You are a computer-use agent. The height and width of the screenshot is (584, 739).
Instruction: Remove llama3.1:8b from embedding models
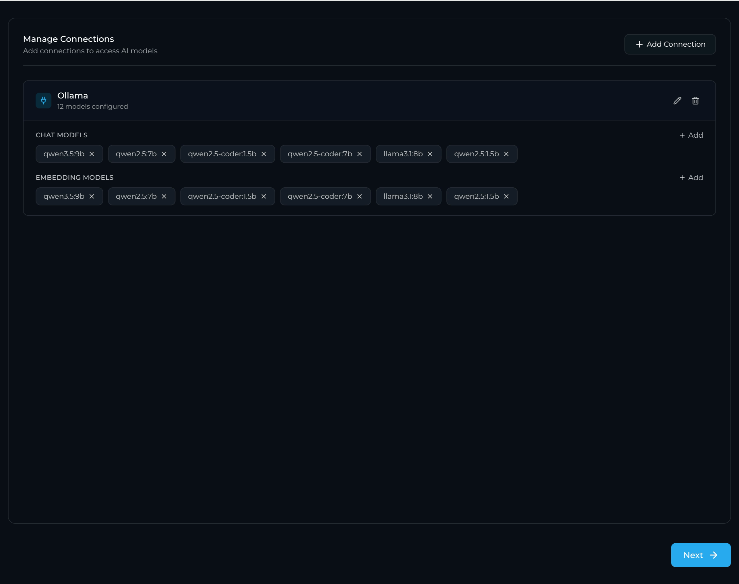pos(430,196)
